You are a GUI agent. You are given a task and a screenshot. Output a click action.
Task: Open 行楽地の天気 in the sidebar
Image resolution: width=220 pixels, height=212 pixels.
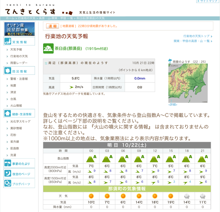[x=19, y=56]
